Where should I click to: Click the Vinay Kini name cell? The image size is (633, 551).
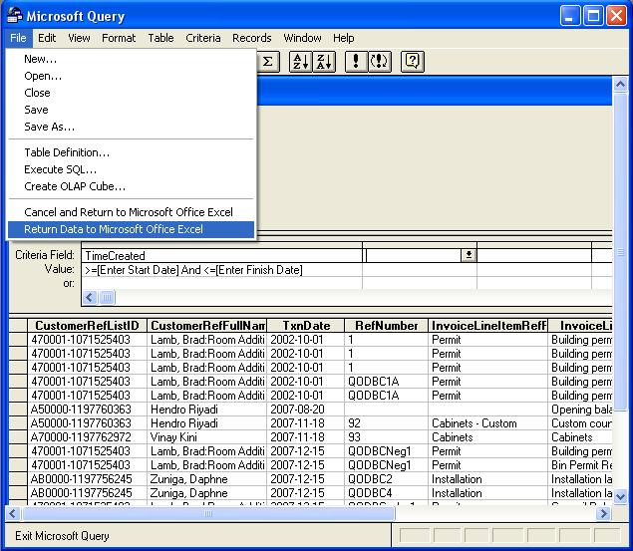pos(206,437)
